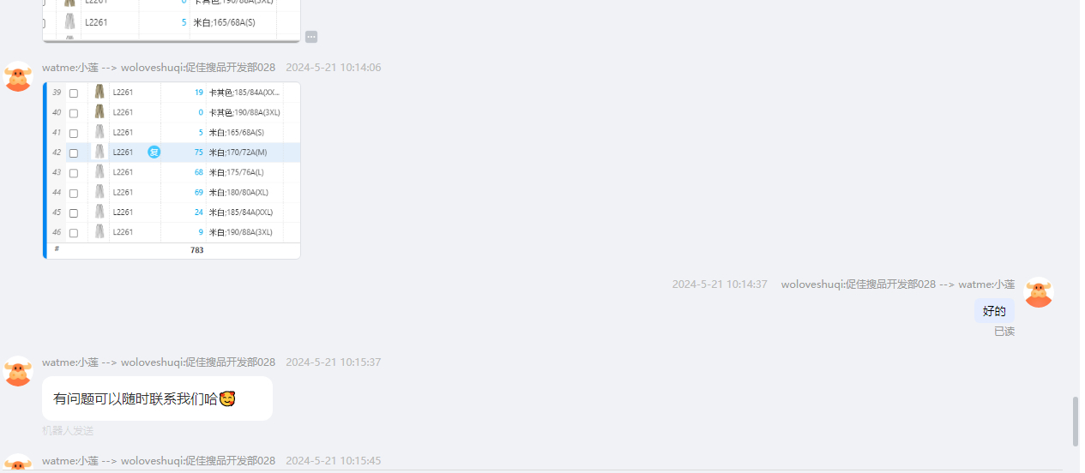Click the quantity 75 in row 42
Image resolution: width=1085 pixels, height=473 pixels.
point(198,153)
